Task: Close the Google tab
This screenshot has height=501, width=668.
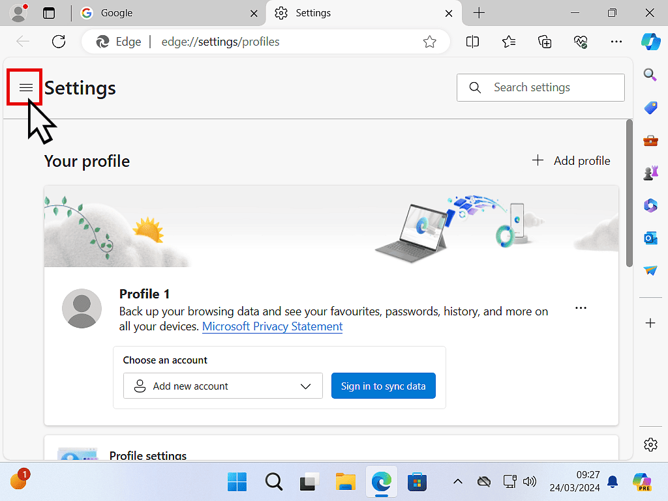Action: pyautogui.click(x=254, y=14)
